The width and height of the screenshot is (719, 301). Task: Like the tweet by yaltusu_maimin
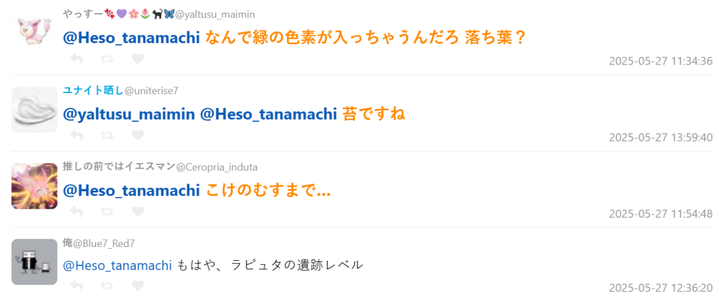138,59
